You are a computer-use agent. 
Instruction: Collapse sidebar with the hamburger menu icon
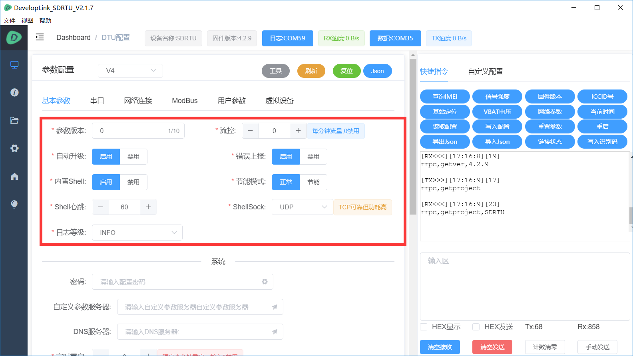click(x=40, y=38)
